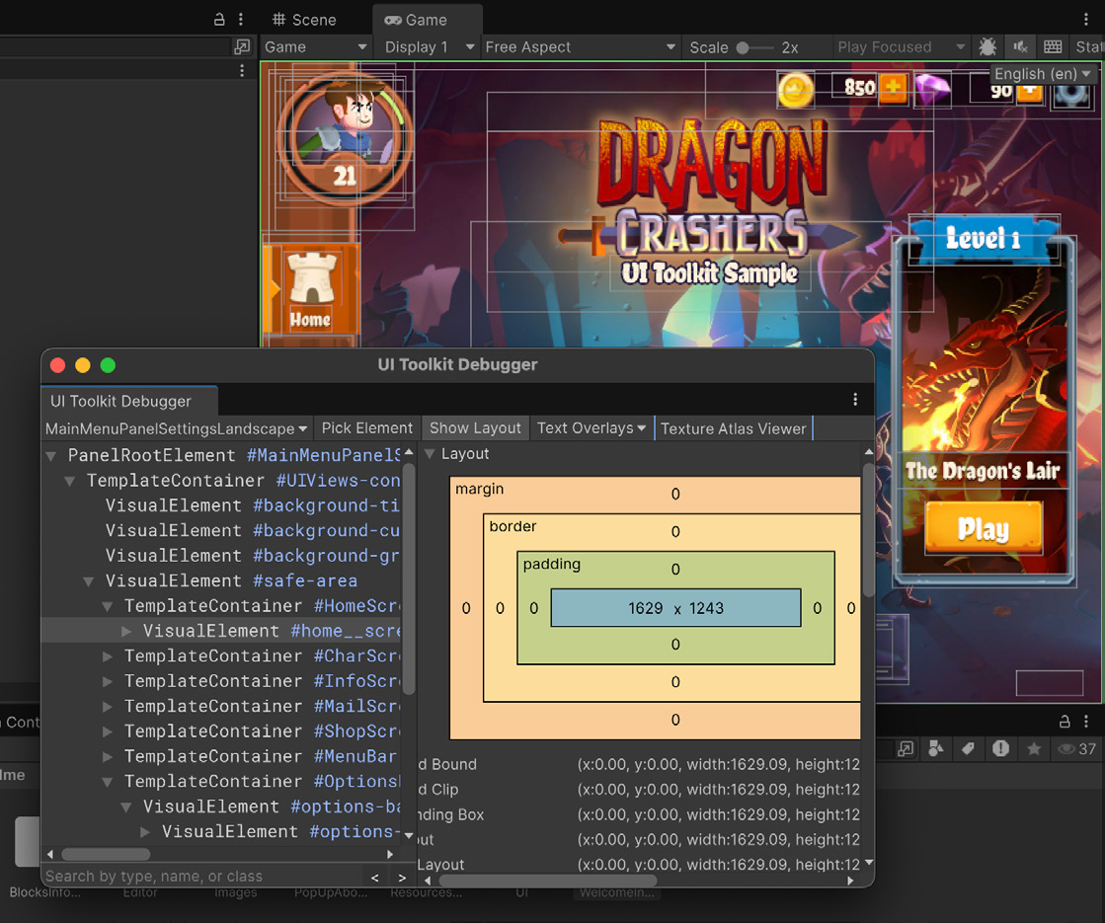This screenshot has height=923, width=1105.
Task: Click the Project panel open-in-window icon
Action: pos(906,749)
